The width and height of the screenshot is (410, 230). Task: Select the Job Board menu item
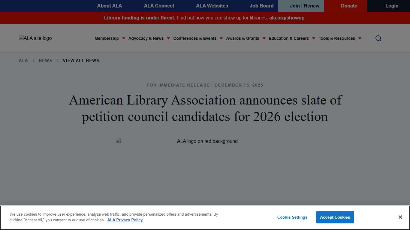(x=261, y=6)
